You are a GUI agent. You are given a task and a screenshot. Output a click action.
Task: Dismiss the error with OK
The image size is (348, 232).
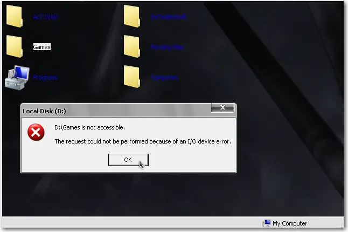click(128, 160)
